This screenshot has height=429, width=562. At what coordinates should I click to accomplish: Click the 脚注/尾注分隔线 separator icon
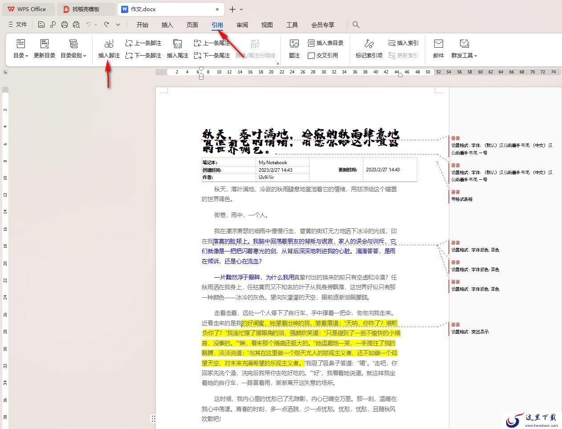(x=255, y=43)
